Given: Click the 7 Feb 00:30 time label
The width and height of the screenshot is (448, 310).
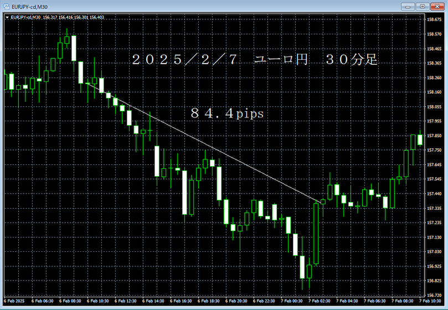Looking at the screenshot, I should point(292,301).
